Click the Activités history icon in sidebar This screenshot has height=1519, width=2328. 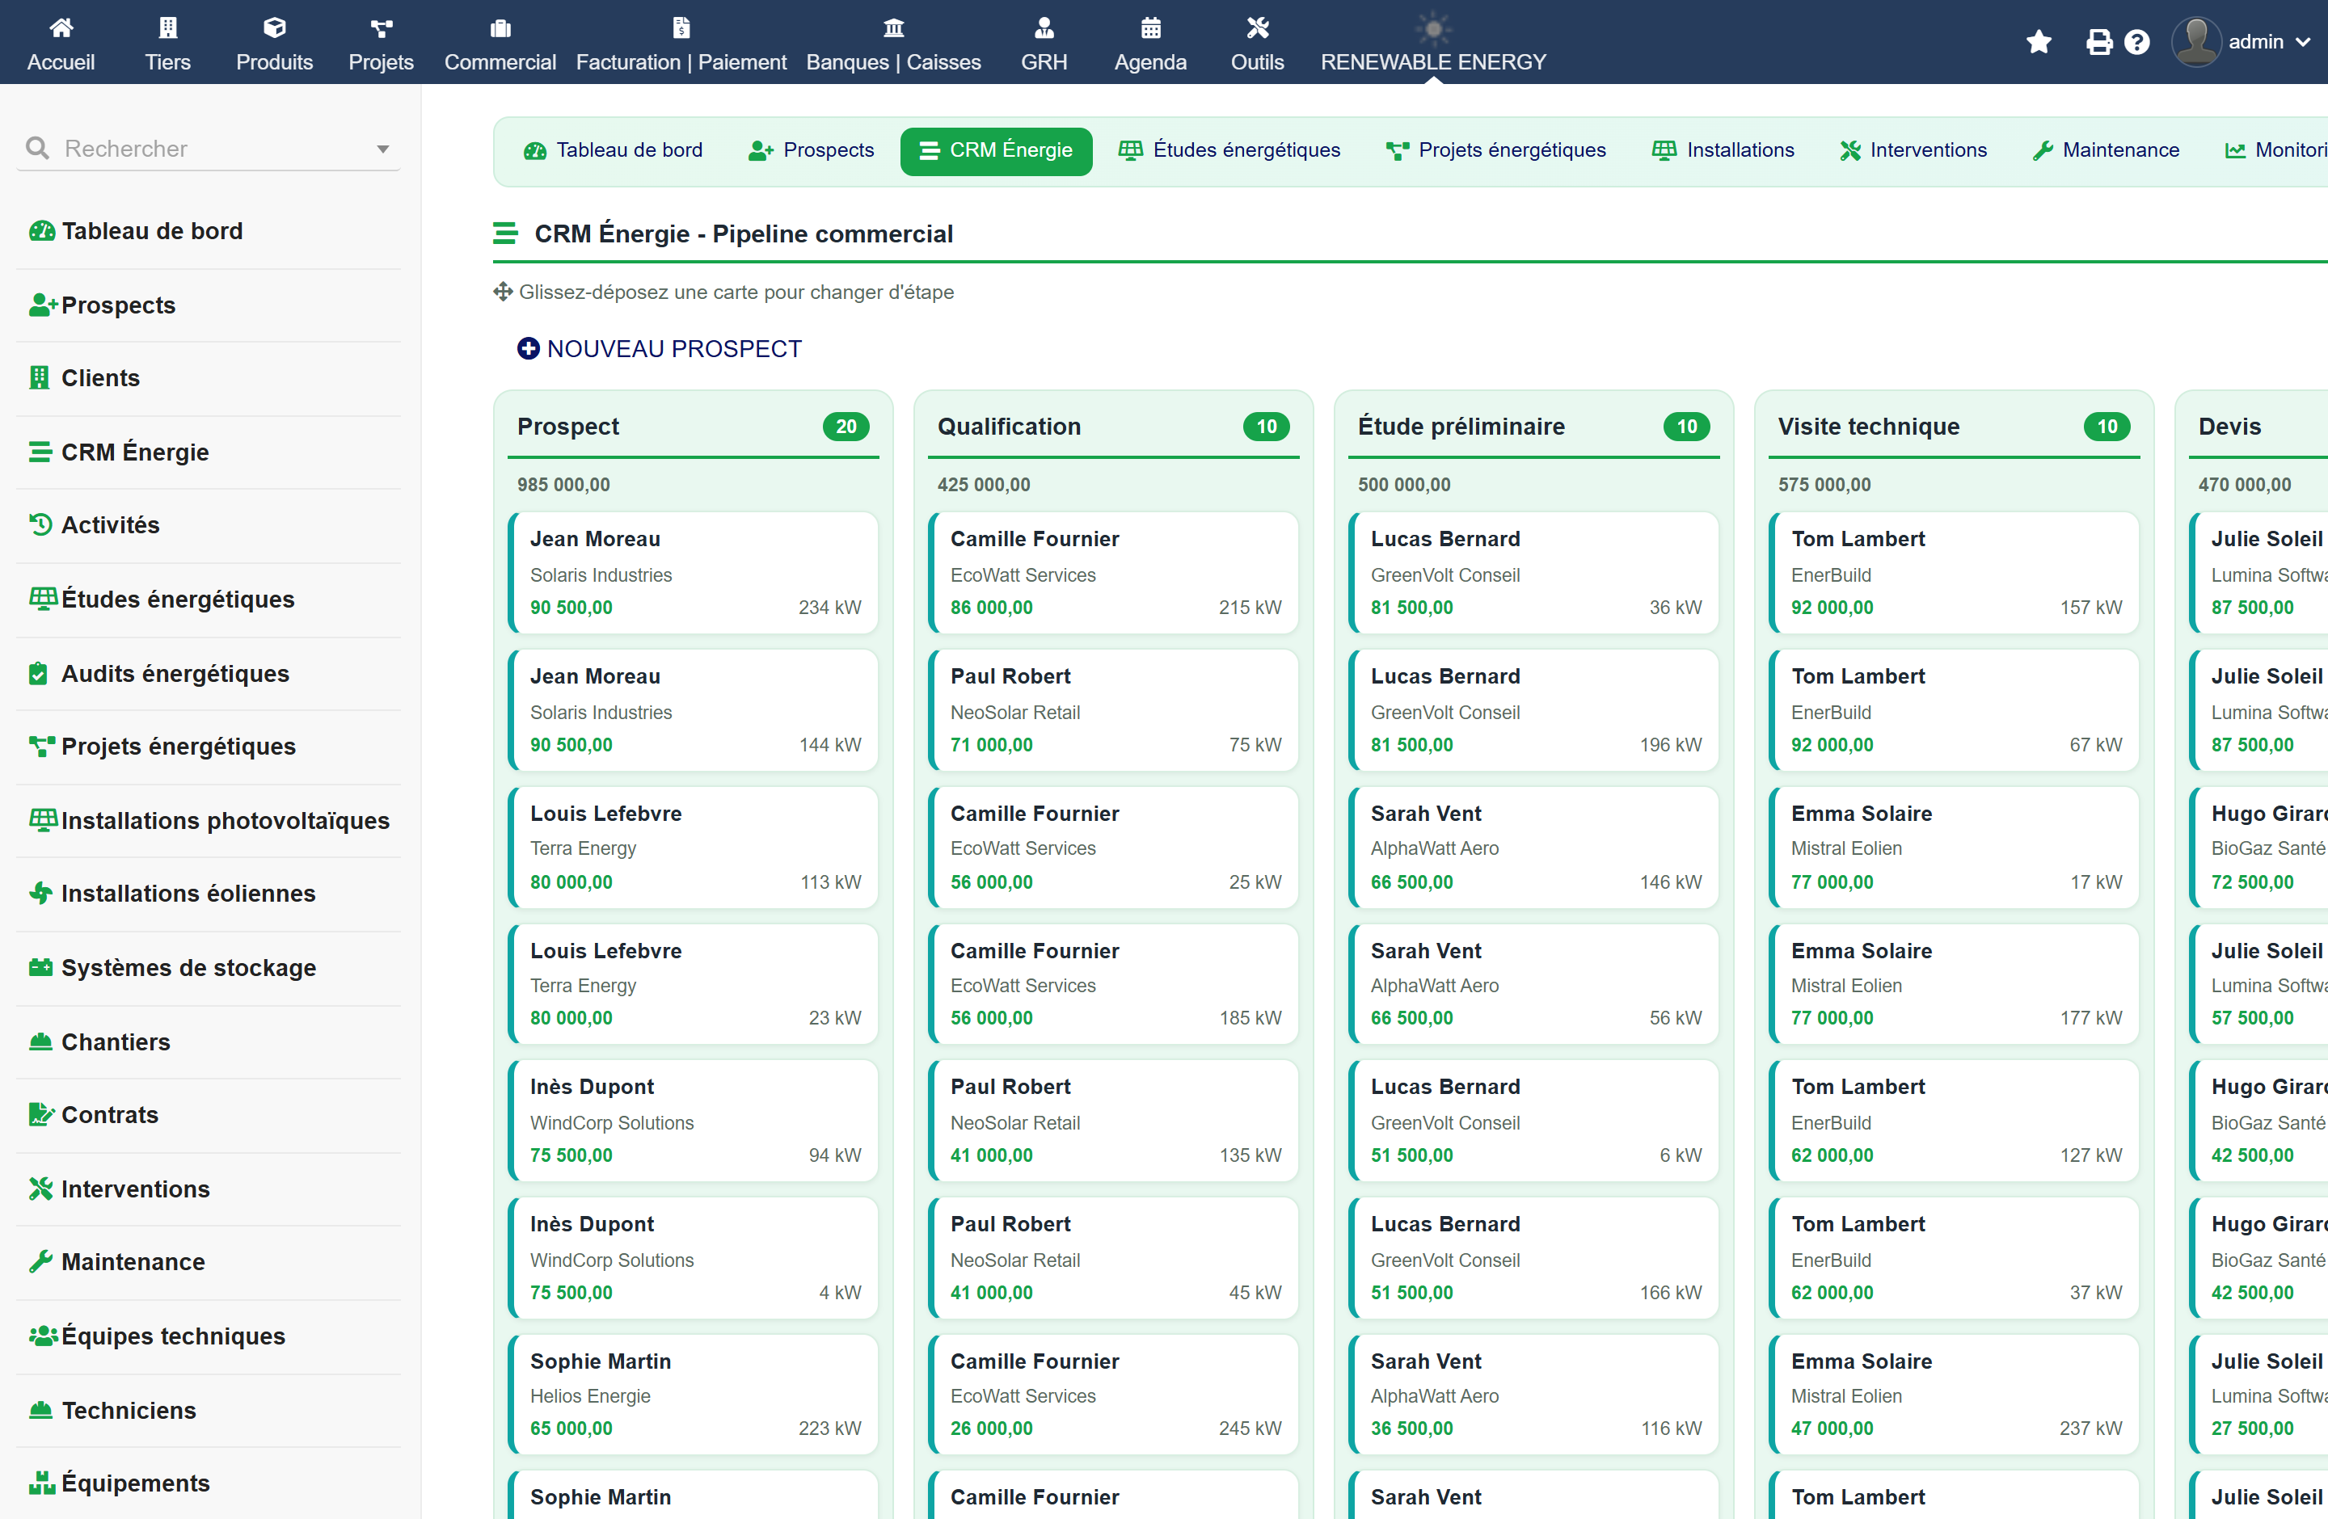tap(40, 524)
